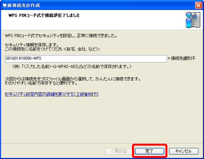
Task: Click the わかりやすい名前で保存すると便利です sentence
Action: 41,83
